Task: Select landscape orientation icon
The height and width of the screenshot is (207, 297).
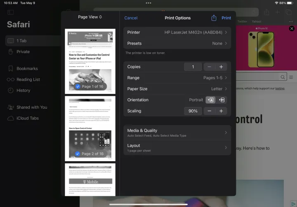Action: point(222,100)
